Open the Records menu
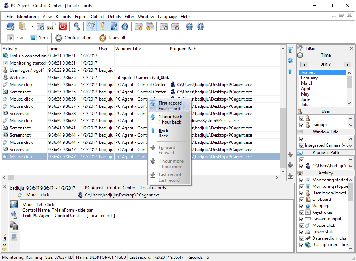Viewport: 356px width, 261px height. (x=63, y=17)
